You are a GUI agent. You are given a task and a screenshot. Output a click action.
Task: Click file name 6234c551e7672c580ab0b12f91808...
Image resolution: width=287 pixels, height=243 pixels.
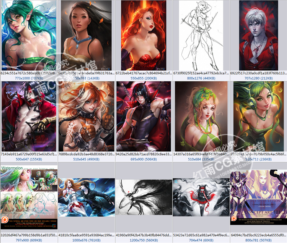pos(29,73)
